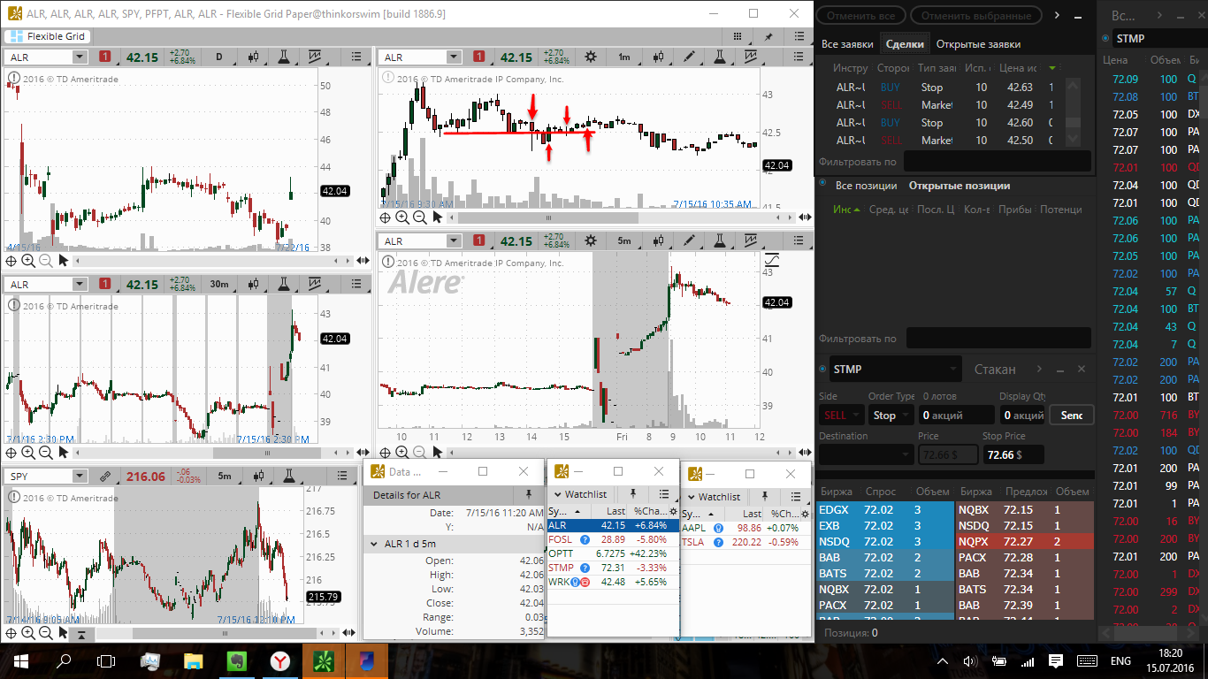1208x679 pixels.
Task: Click horizontal scrollbar under 1m ALR chart
Action: 547,217
